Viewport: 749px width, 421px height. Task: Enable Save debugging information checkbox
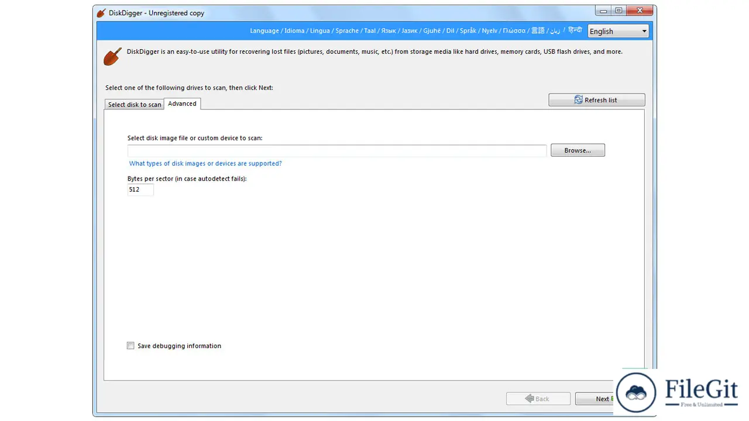pos(130,346)
